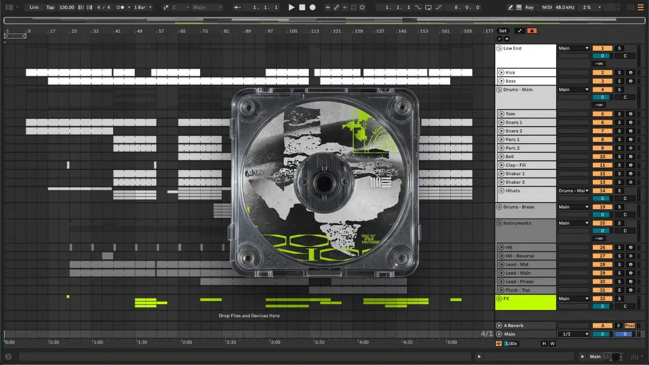649x365 pixels.
Task: Solo the Kick track
Action: pyautogui.click(x=619, y=72)
